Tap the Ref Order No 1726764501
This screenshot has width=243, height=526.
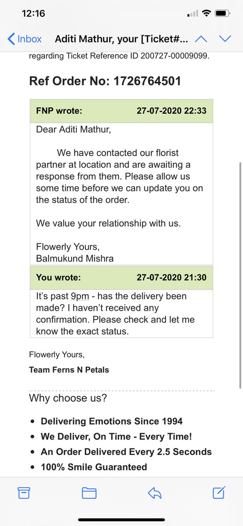pos(105,81)
